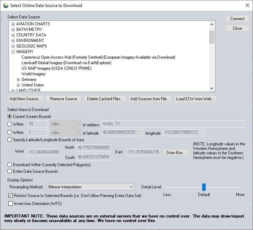The image size is (253, 230).
Task: Select the IMAGERY label
Action: coord(25,52)
